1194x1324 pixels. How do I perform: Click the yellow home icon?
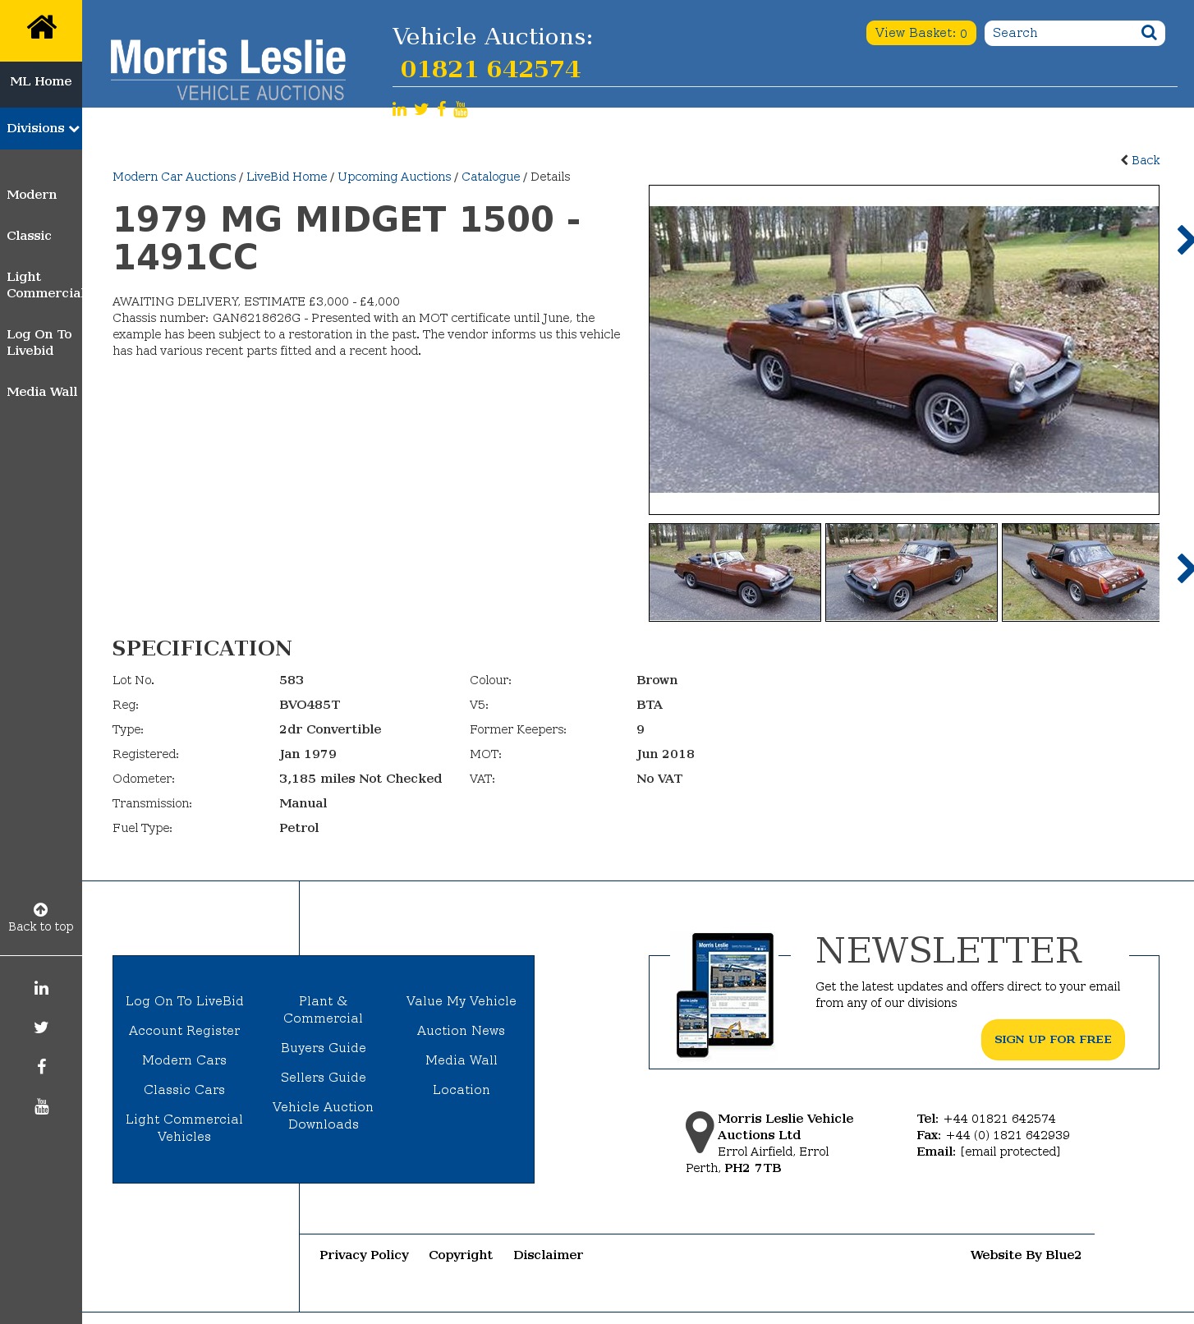tap(41, 28)
